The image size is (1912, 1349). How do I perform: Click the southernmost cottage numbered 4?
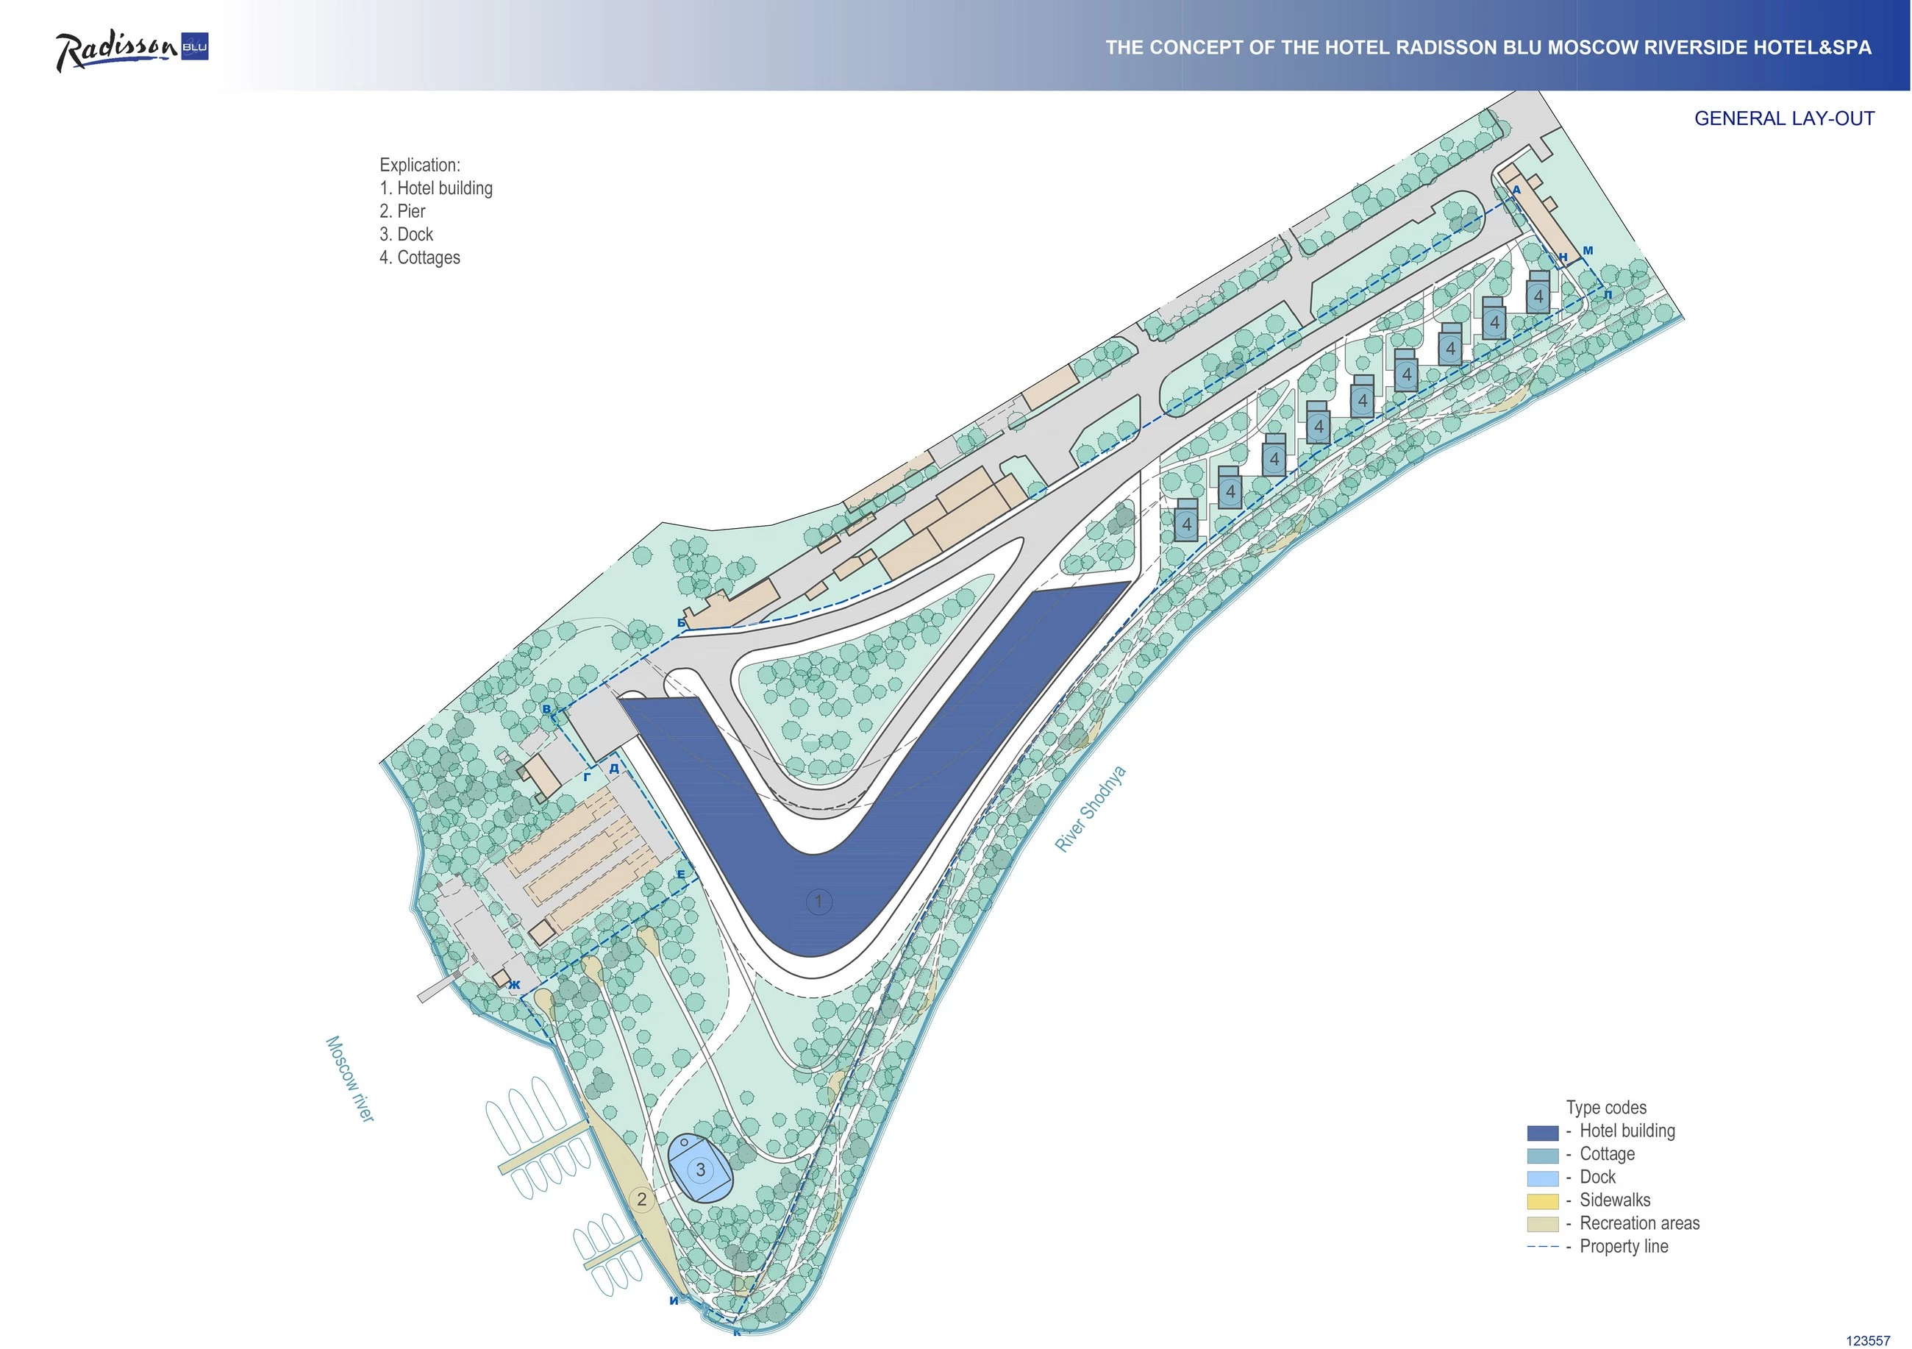point(1187,524)
